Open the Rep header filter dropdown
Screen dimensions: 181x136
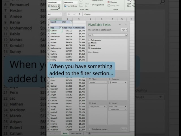[61, 28]
